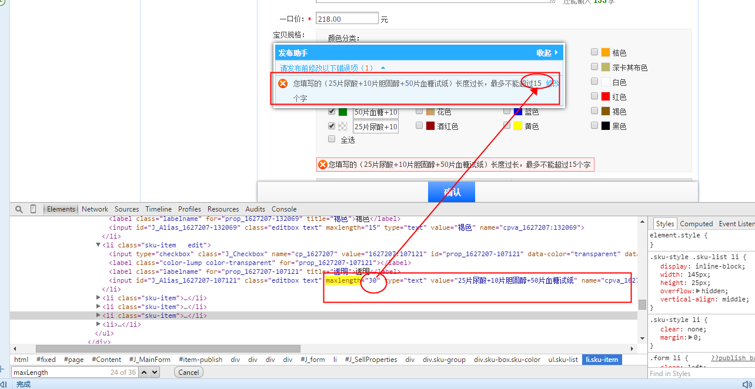Image resolution: width=755 pixels, height=389 pixels.
Task: Click the red error icon in 发布助手
Action: (x=283, y=83)
